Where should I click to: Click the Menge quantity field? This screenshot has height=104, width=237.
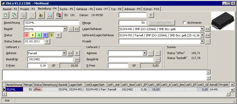tap(133, 23)
